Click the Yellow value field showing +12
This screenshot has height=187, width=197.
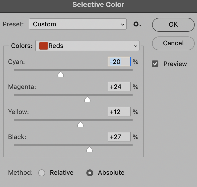(119, 112)
